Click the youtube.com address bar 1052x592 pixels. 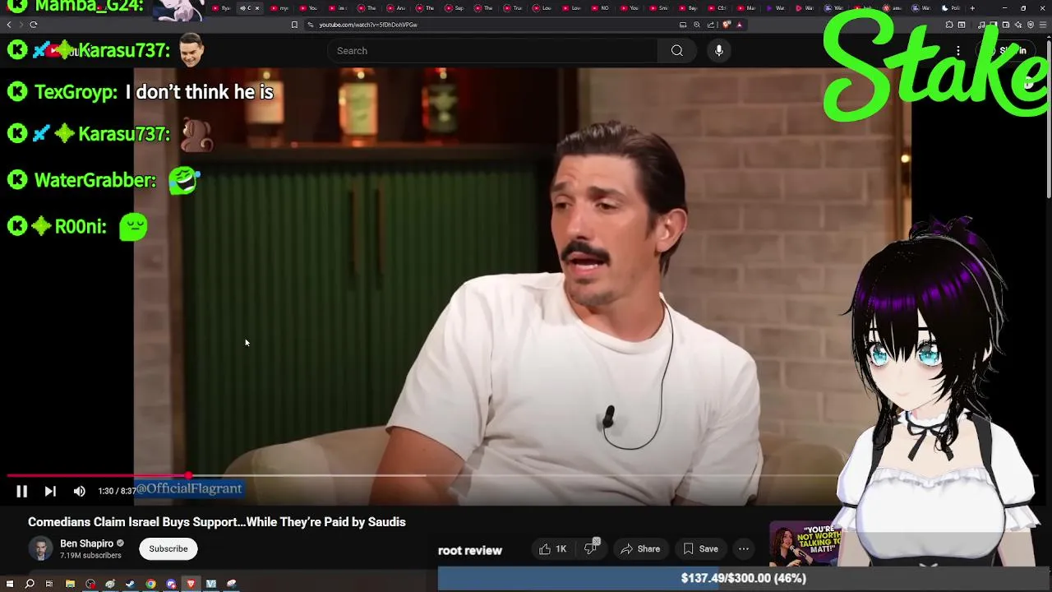point(493,25)
